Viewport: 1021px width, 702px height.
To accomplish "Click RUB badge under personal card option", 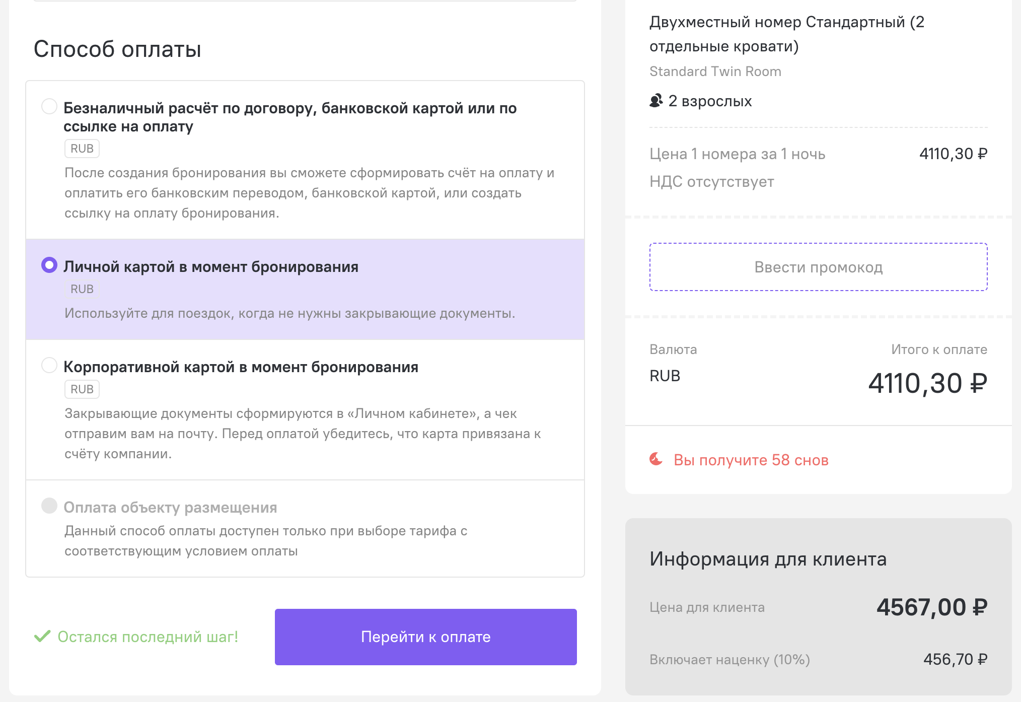I will pyautogui.click(x=82, y=289).
